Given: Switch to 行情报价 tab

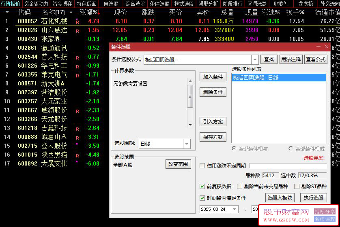Looking at the screenshot, I should [11, 4].
